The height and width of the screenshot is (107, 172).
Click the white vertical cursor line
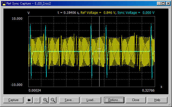[x=99, y=66]
